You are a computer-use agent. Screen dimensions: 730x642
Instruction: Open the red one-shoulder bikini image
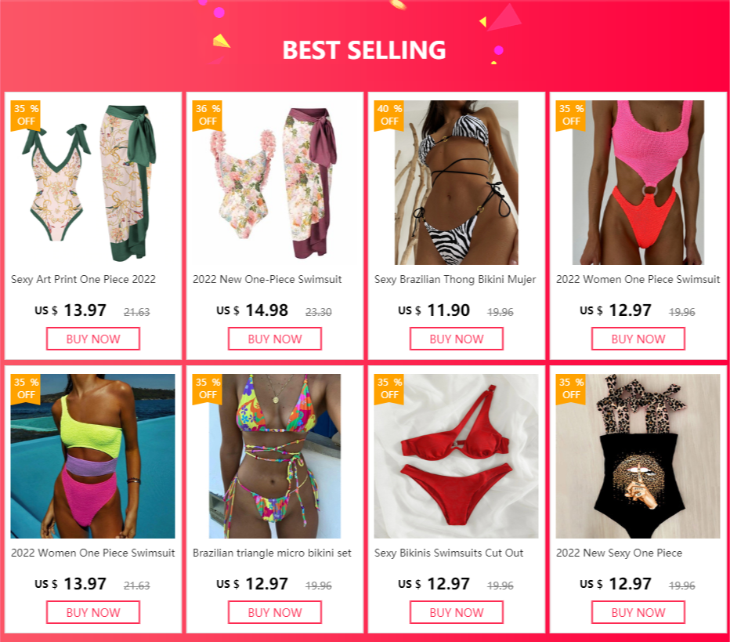pyautogui.click(x=456, y=456)
